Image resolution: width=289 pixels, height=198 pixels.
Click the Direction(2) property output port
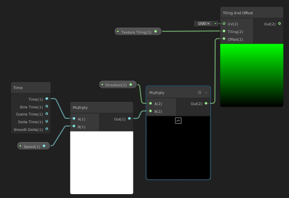[131, 85]
